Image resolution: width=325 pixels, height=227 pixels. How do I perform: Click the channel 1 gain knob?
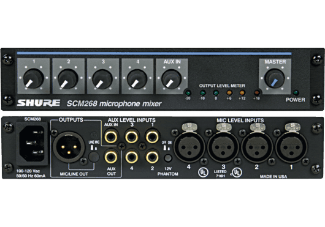coord(33,79)
